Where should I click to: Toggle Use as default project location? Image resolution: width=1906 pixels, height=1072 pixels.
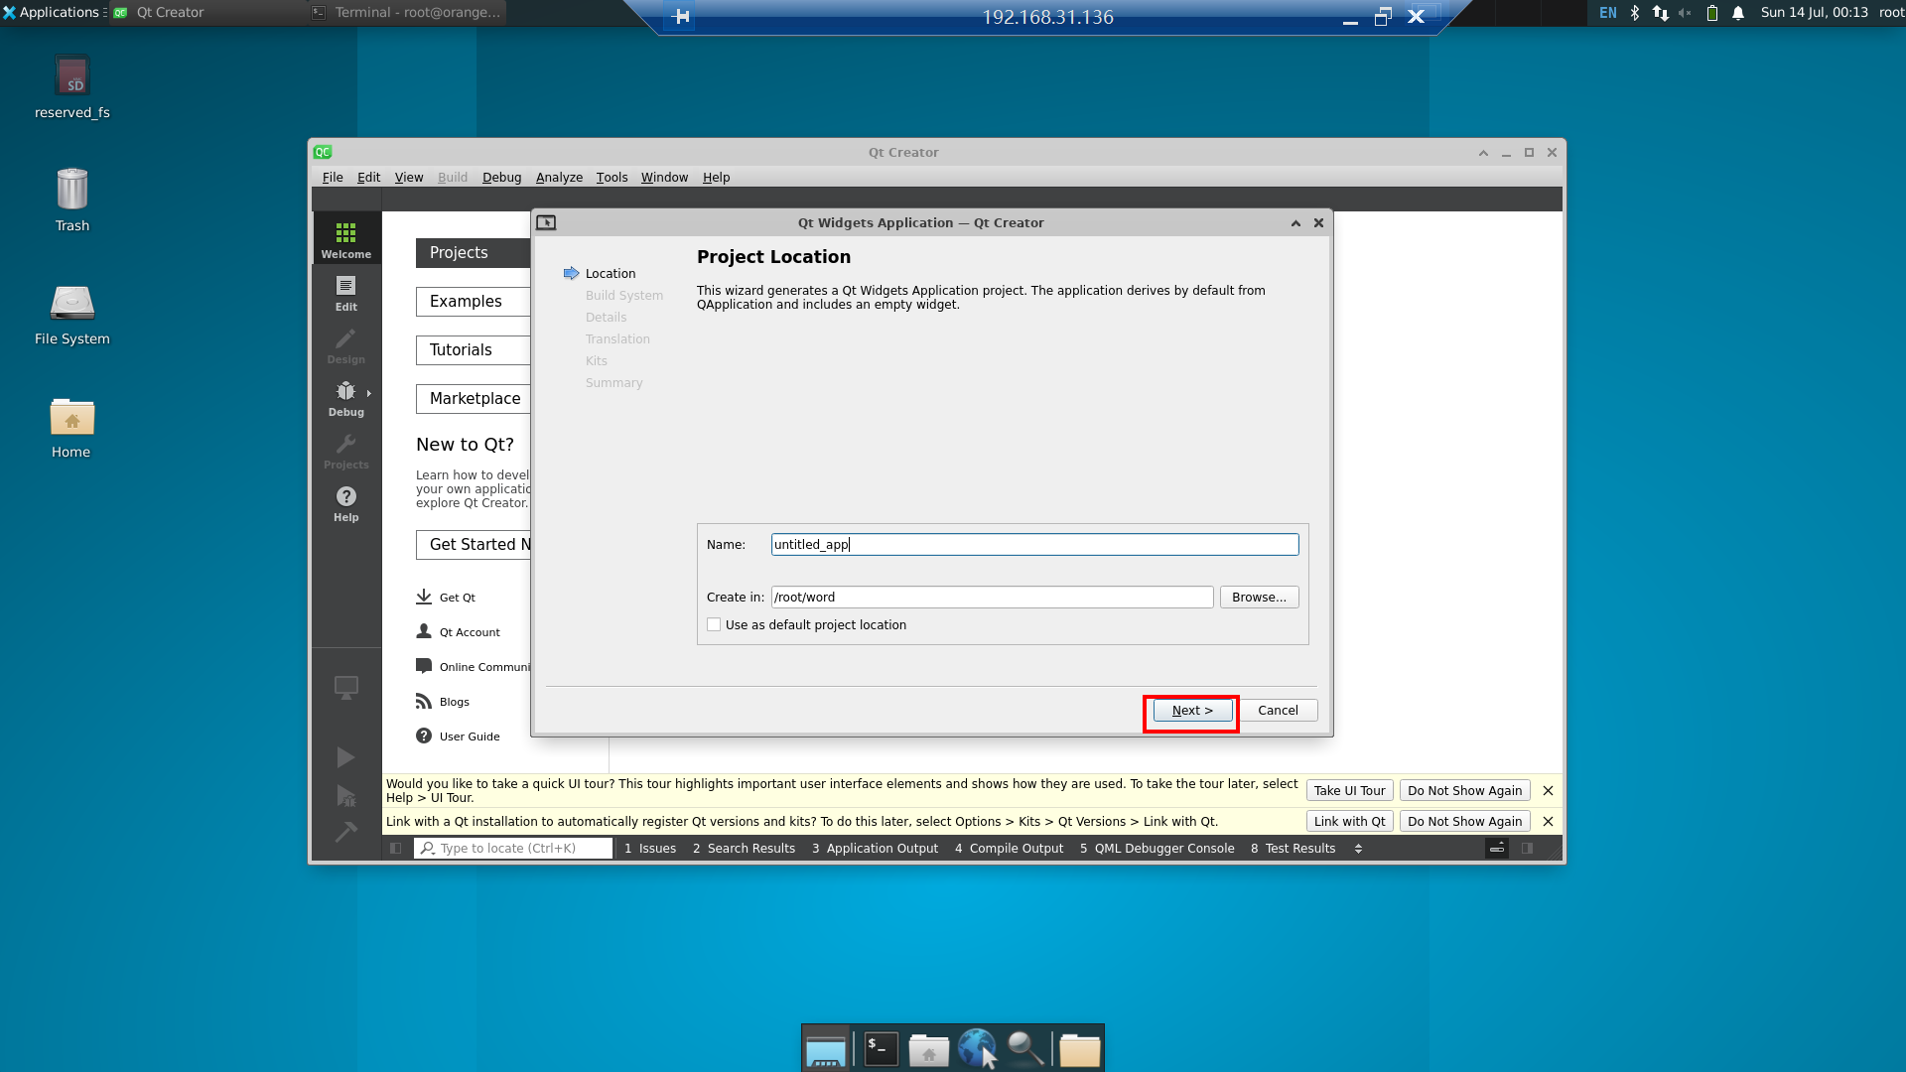pos(714,624)
